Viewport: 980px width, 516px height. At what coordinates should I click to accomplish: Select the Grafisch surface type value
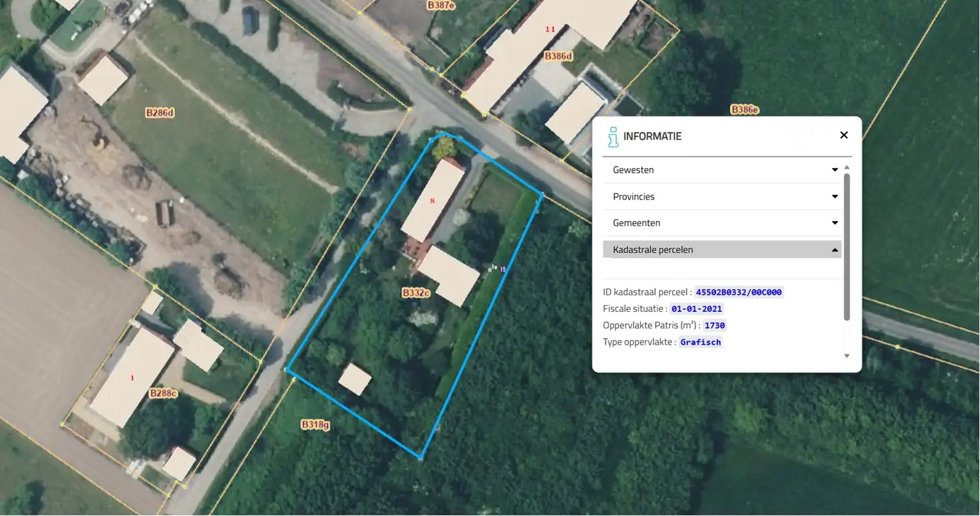click(x=701, y=342)
